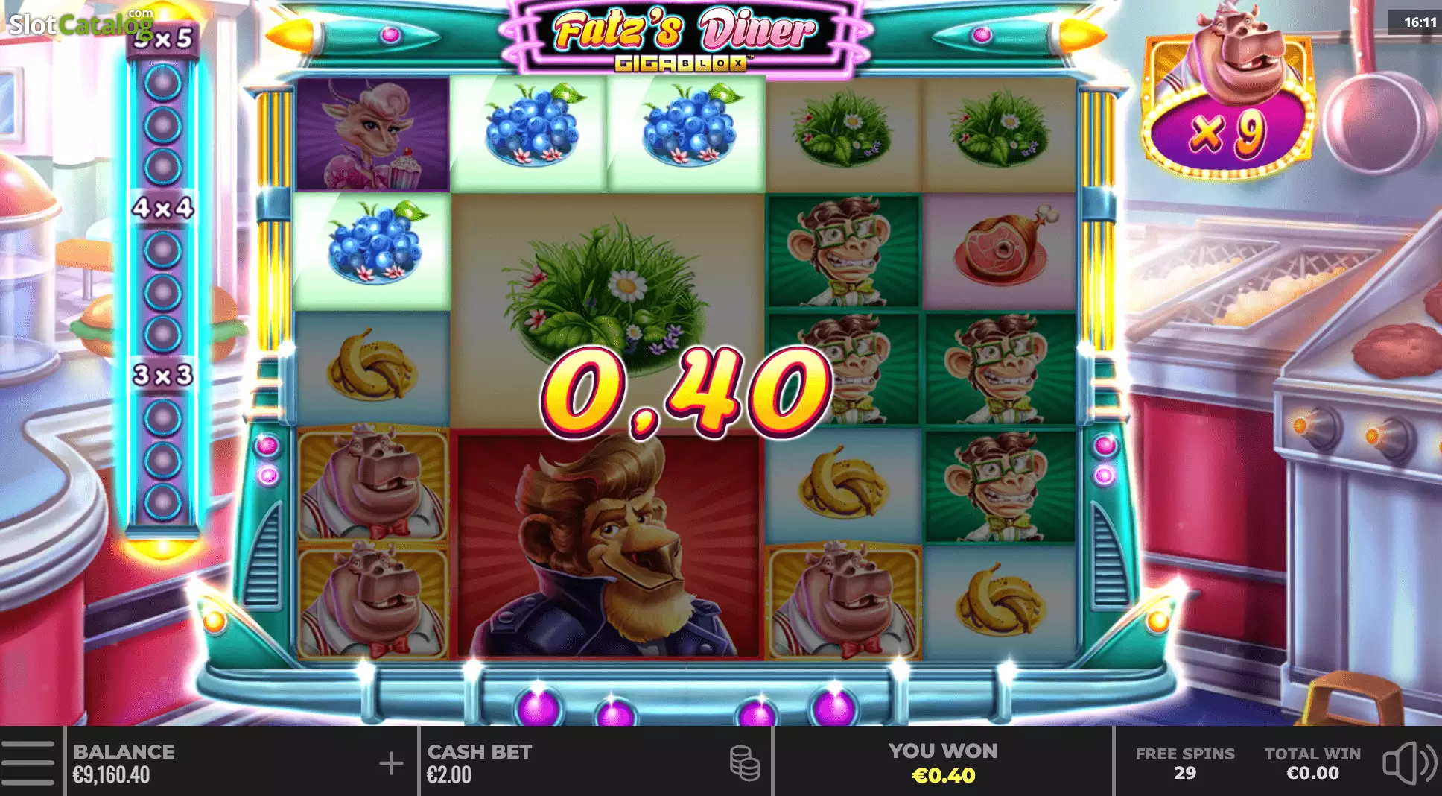Click the 4x4 marker on meter
This screenshot has height=796, width=1442.
pyautogui.click(x=163, y=207)
